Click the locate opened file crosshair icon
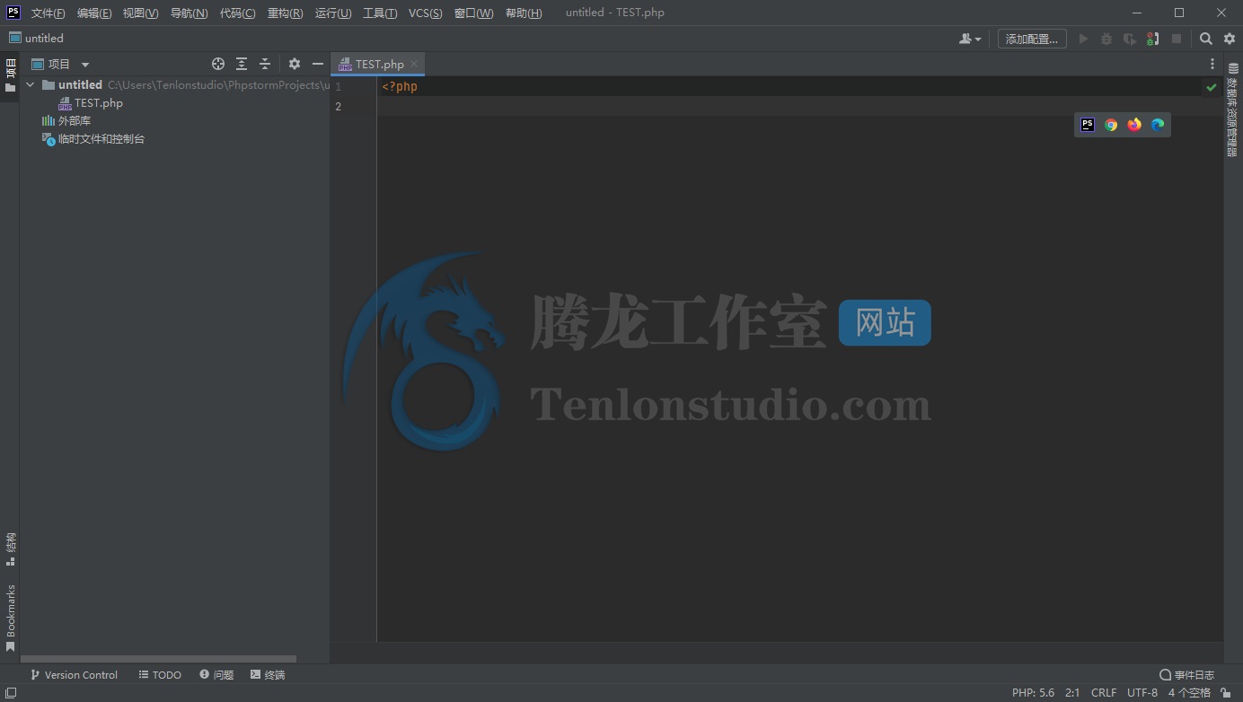Screen dimensions: 1243x702 coord(217,64)
